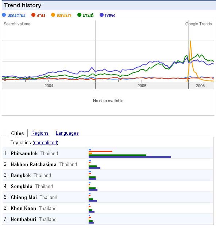Select the Chiang Mai city name
Viewport: 216px width, 228px height.
24,197
